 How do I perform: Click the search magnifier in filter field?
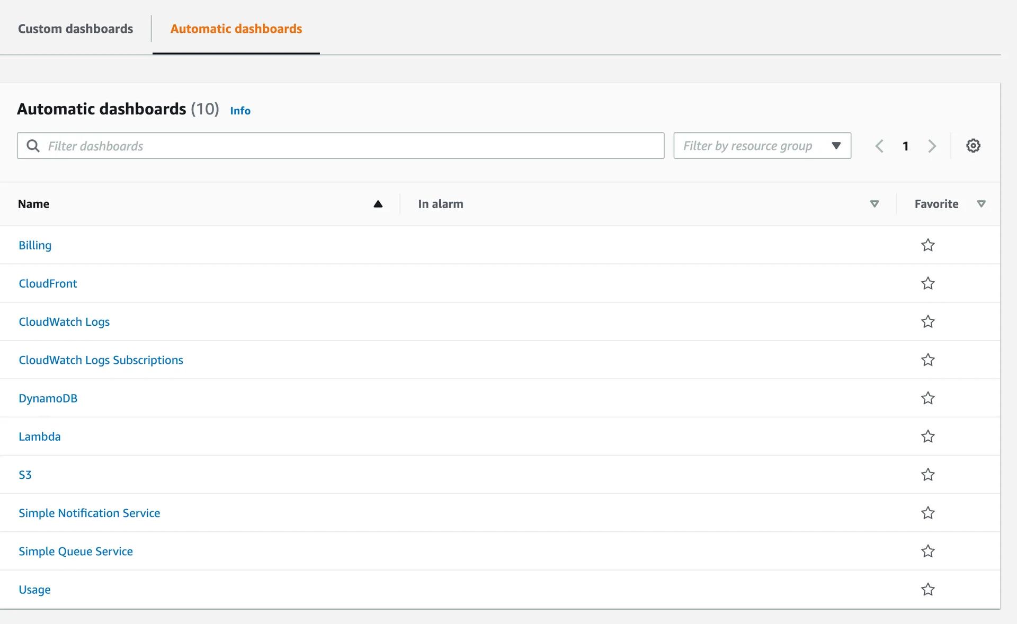(33, 146)
